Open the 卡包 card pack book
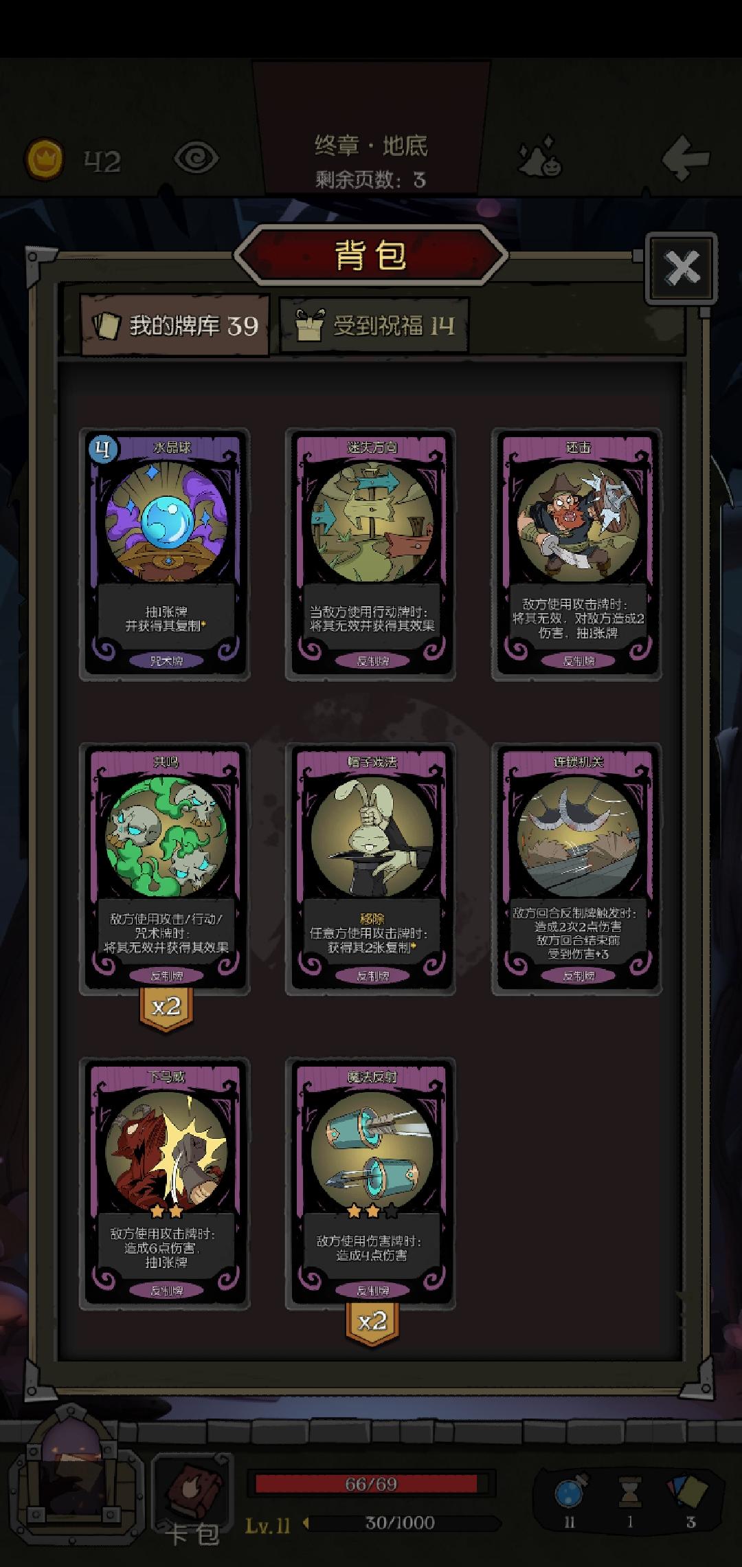This screenshot has width=742, height=1567. coord(193,1490)
